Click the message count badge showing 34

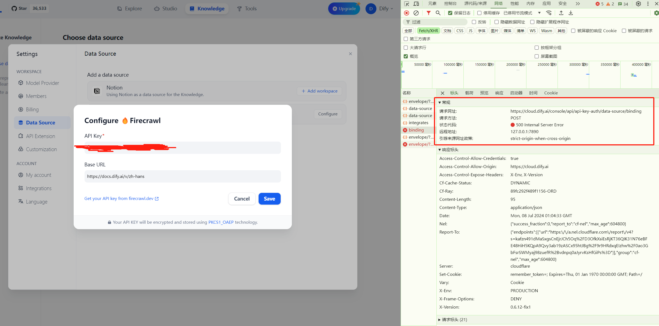[x=623, y=4]
